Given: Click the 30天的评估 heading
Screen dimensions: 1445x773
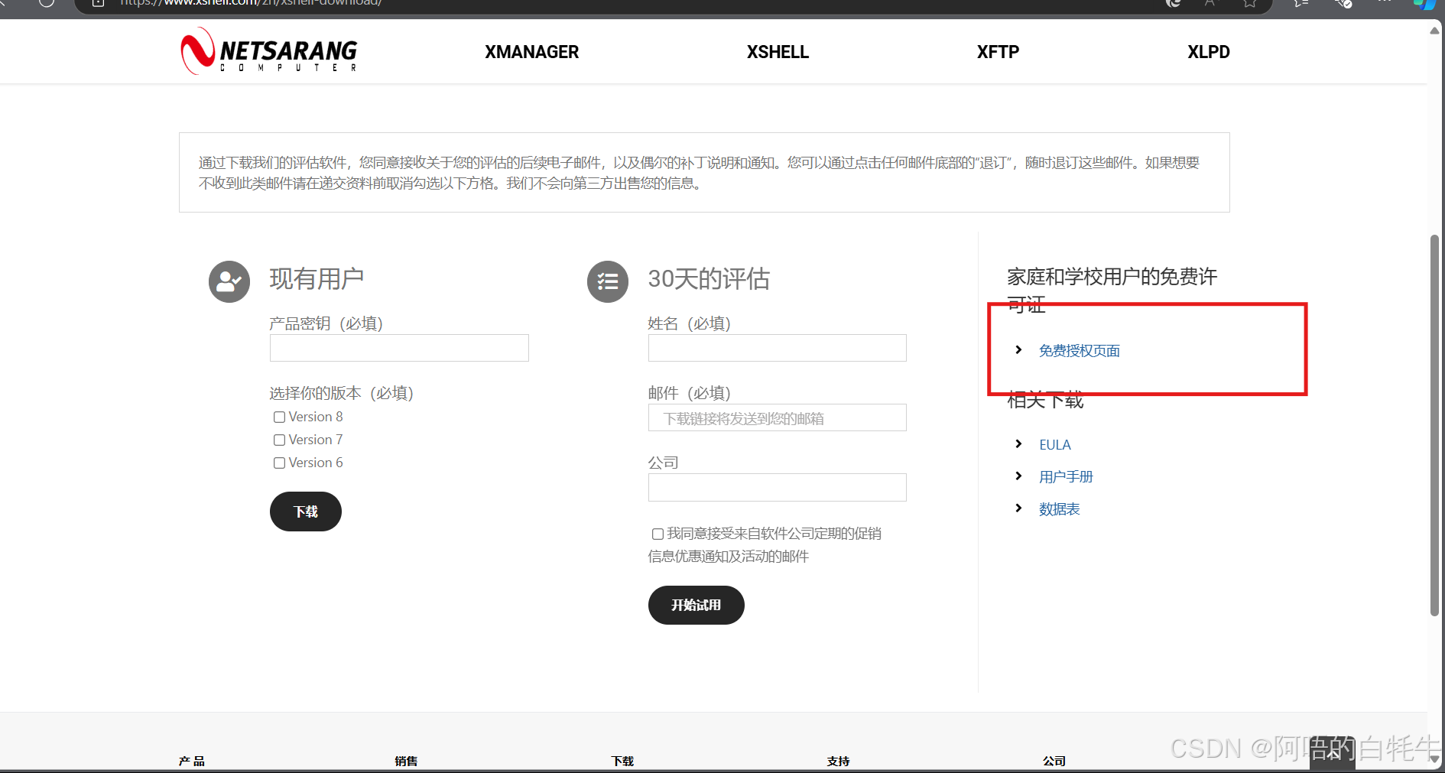Looking at the screenshot, I should tap(709, 279).
